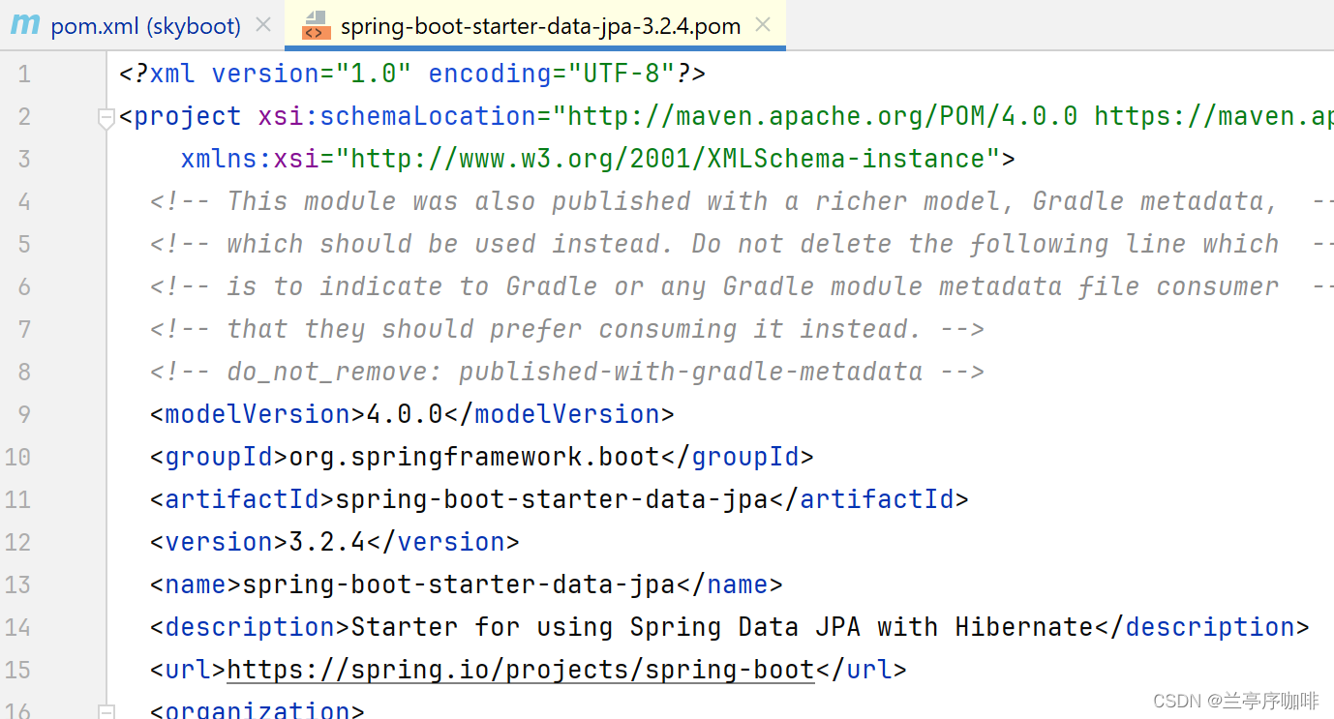Click the opening project tag on line 2
This screenshot has width=1334, height=719.
click(x=180, y=116)
